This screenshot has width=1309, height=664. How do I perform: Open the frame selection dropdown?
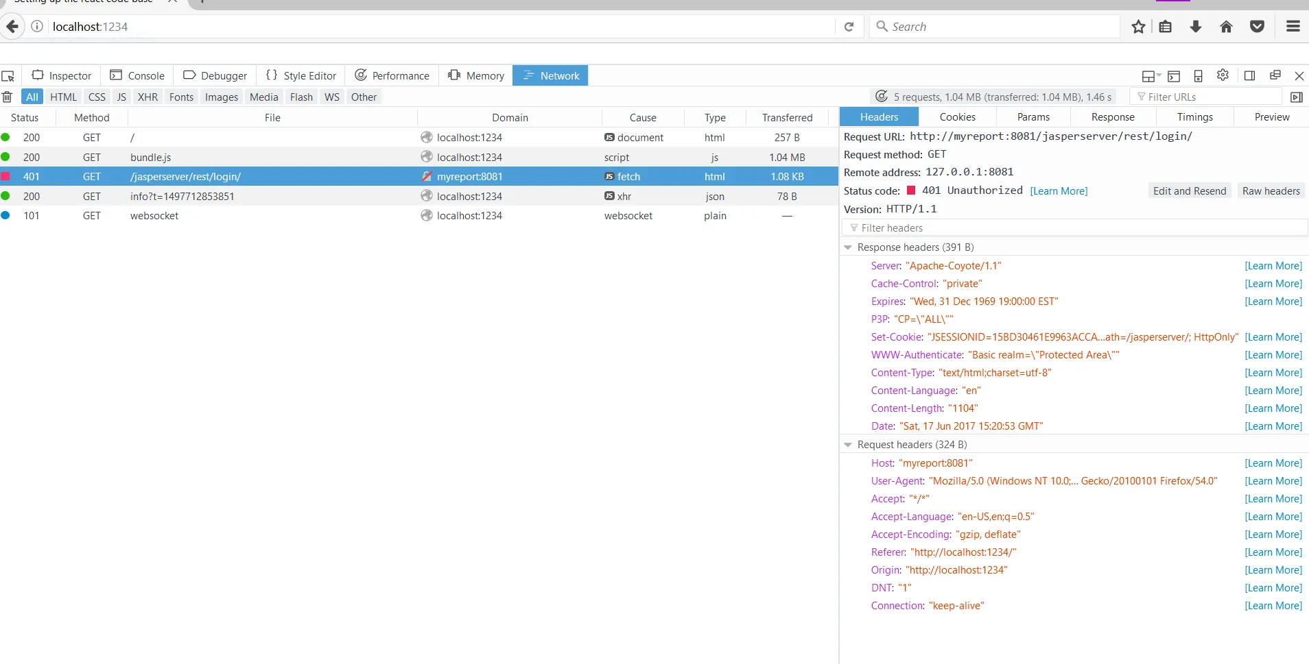pos(1151,76)
